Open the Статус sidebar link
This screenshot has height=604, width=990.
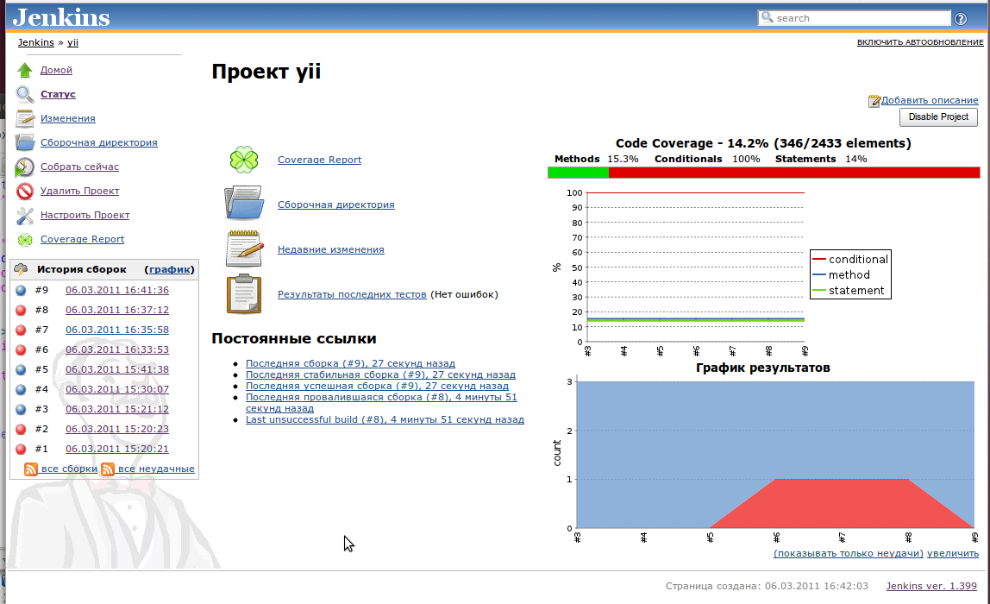(58, 94)
